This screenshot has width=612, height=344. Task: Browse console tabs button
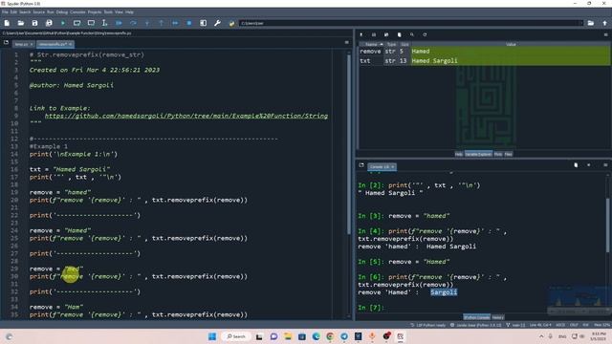click(361, 165)
